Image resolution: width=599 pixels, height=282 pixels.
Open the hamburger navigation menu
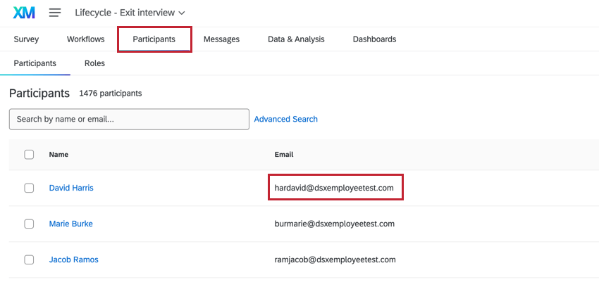[55, 13]
